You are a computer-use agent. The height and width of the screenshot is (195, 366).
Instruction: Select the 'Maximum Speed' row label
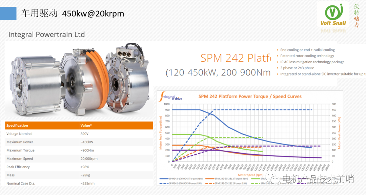tap(20, 159)
